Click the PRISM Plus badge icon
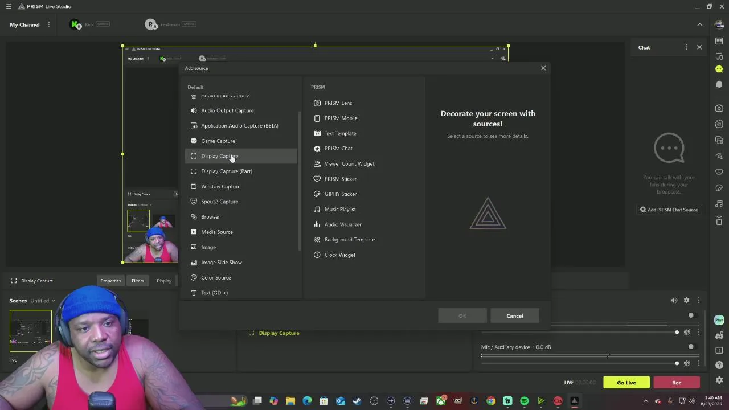The image size is (729, 410). 719,320
